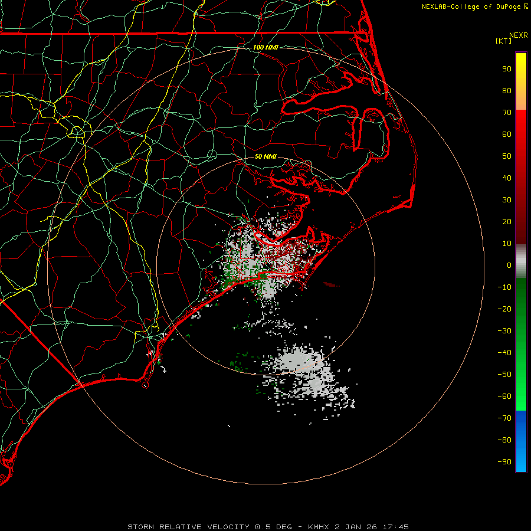Click the 40 value on the velocity scale
Image resolution: width=531 pixels, height=531 pixels.
[x=507, y=178]
